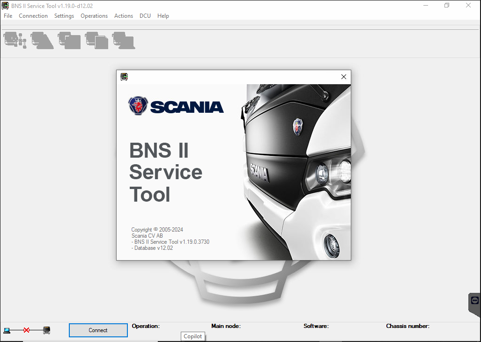The height and width of the screenshot is (342, 481).
Task: Show the Actions menu
Action: click(x=124, y=16)
